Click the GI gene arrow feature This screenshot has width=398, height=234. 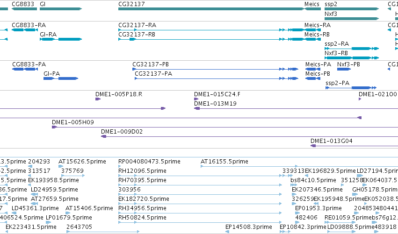pos(61,9)
